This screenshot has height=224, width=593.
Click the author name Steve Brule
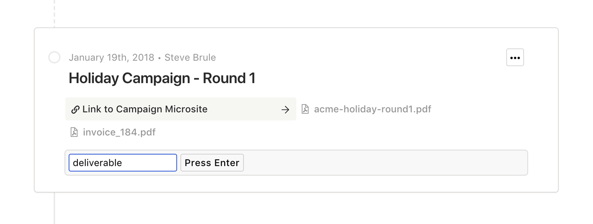tap(190, 57)
